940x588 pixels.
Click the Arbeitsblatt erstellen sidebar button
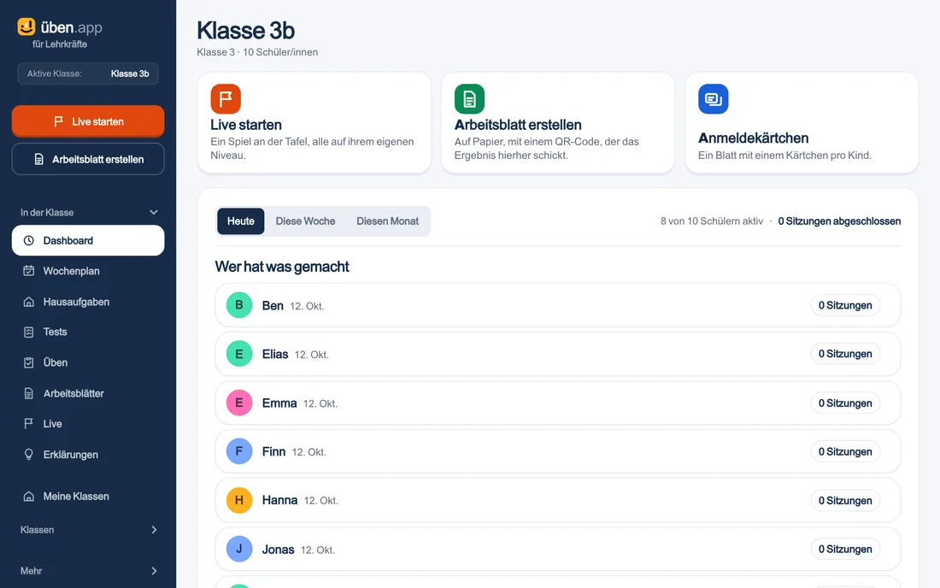pos(88,159)
